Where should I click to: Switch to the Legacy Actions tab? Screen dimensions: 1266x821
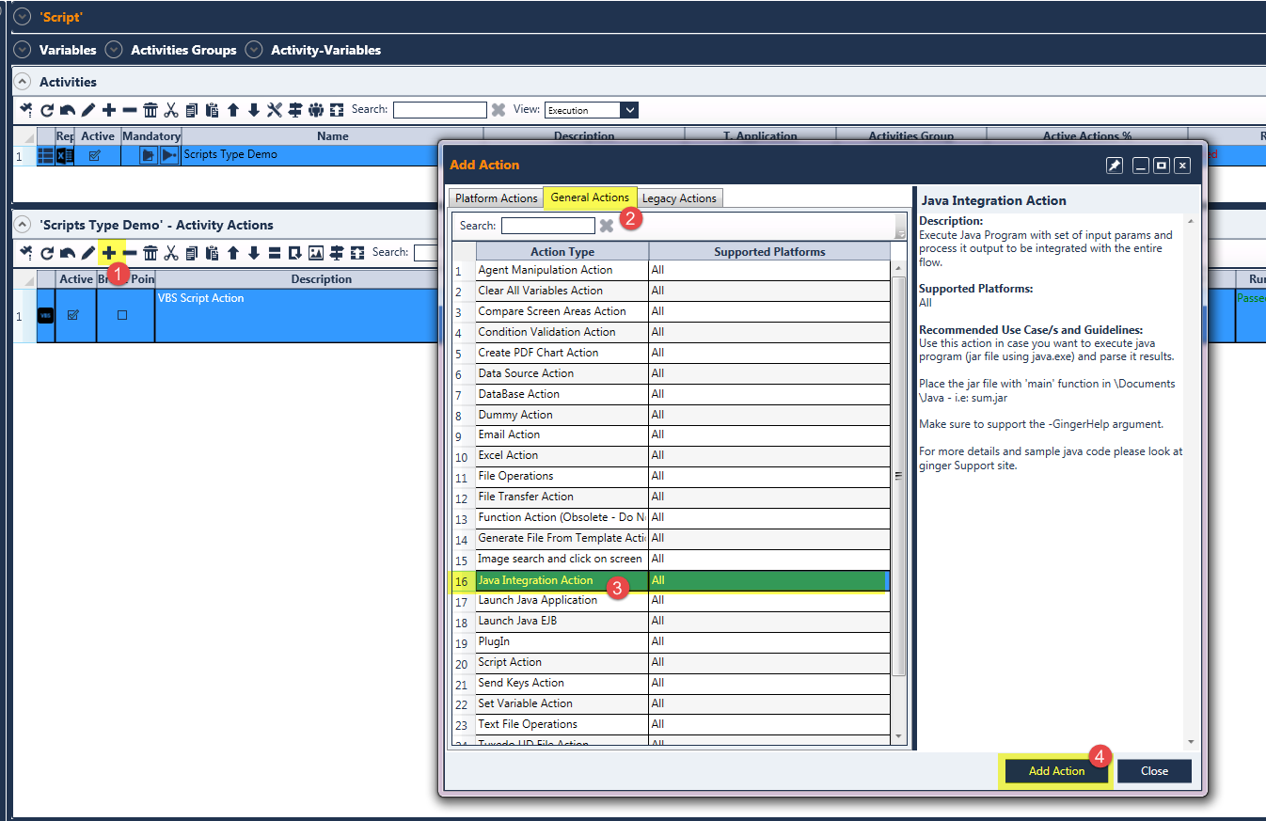(x=679, y=197)
